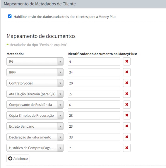This screenshot has height=168, width=166.
Task: Edit the identifier field containing 33
Action: [94, 137]
